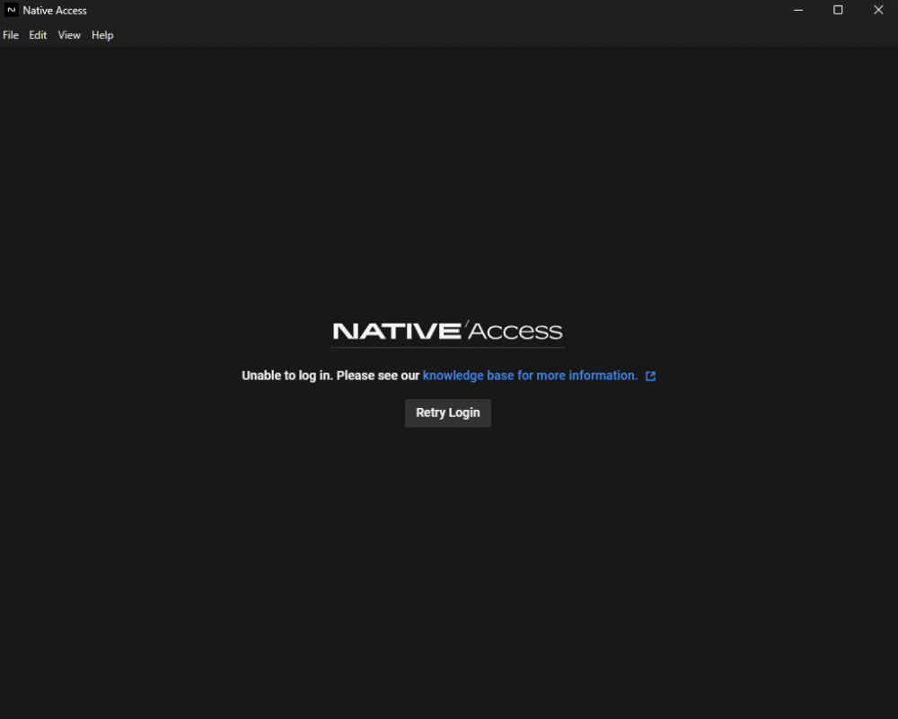The width and height of the screenshot is (898, 719).
Task: Click the external link icon beside knowledge base
Action: 650,377
